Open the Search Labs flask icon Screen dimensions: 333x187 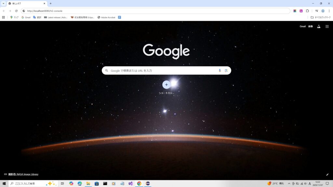319,26
